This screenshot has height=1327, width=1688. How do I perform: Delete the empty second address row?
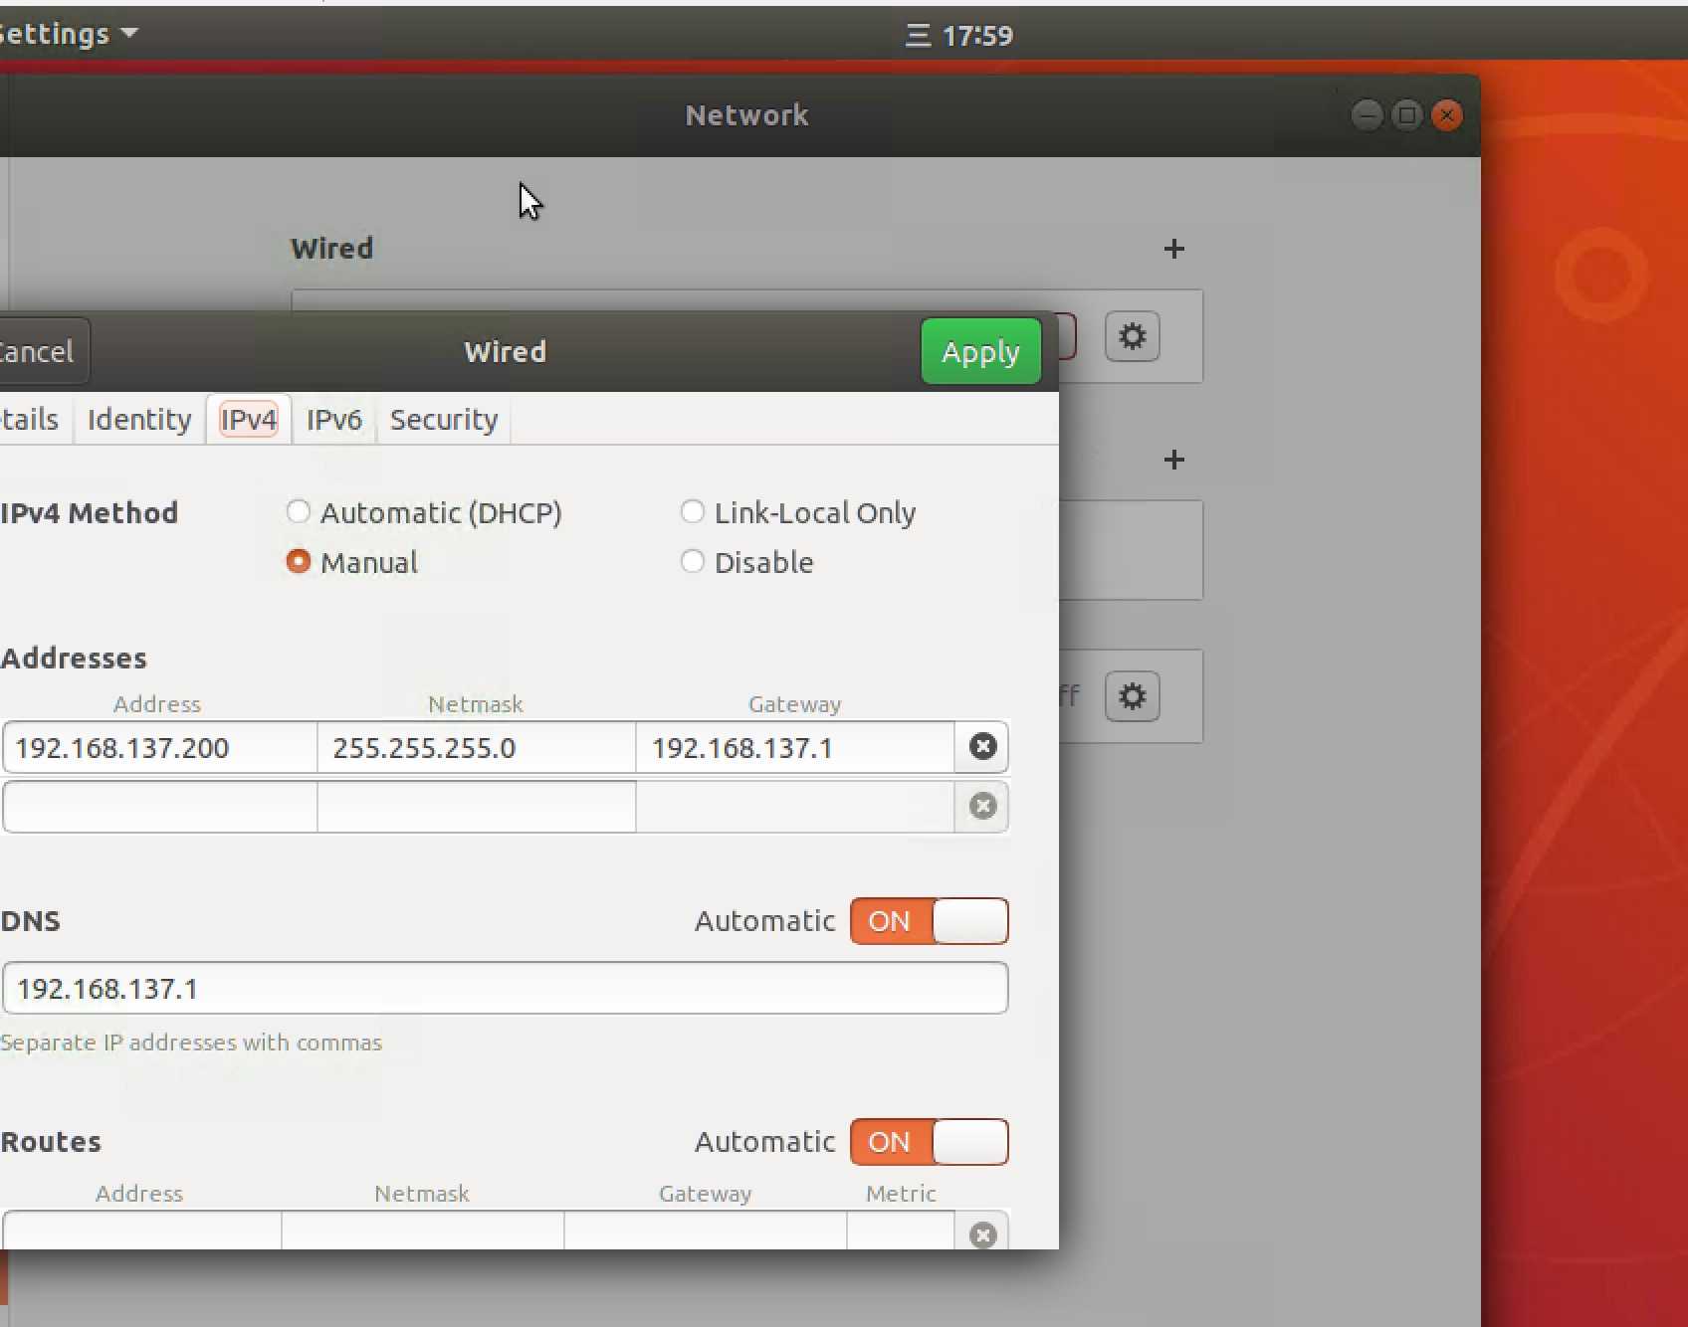pyautogui.click(x=982, y=807)
